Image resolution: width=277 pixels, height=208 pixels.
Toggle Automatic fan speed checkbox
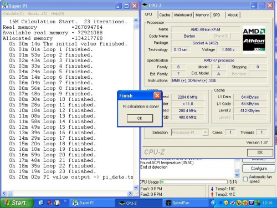pyautogui.click(x=245, y=179)
